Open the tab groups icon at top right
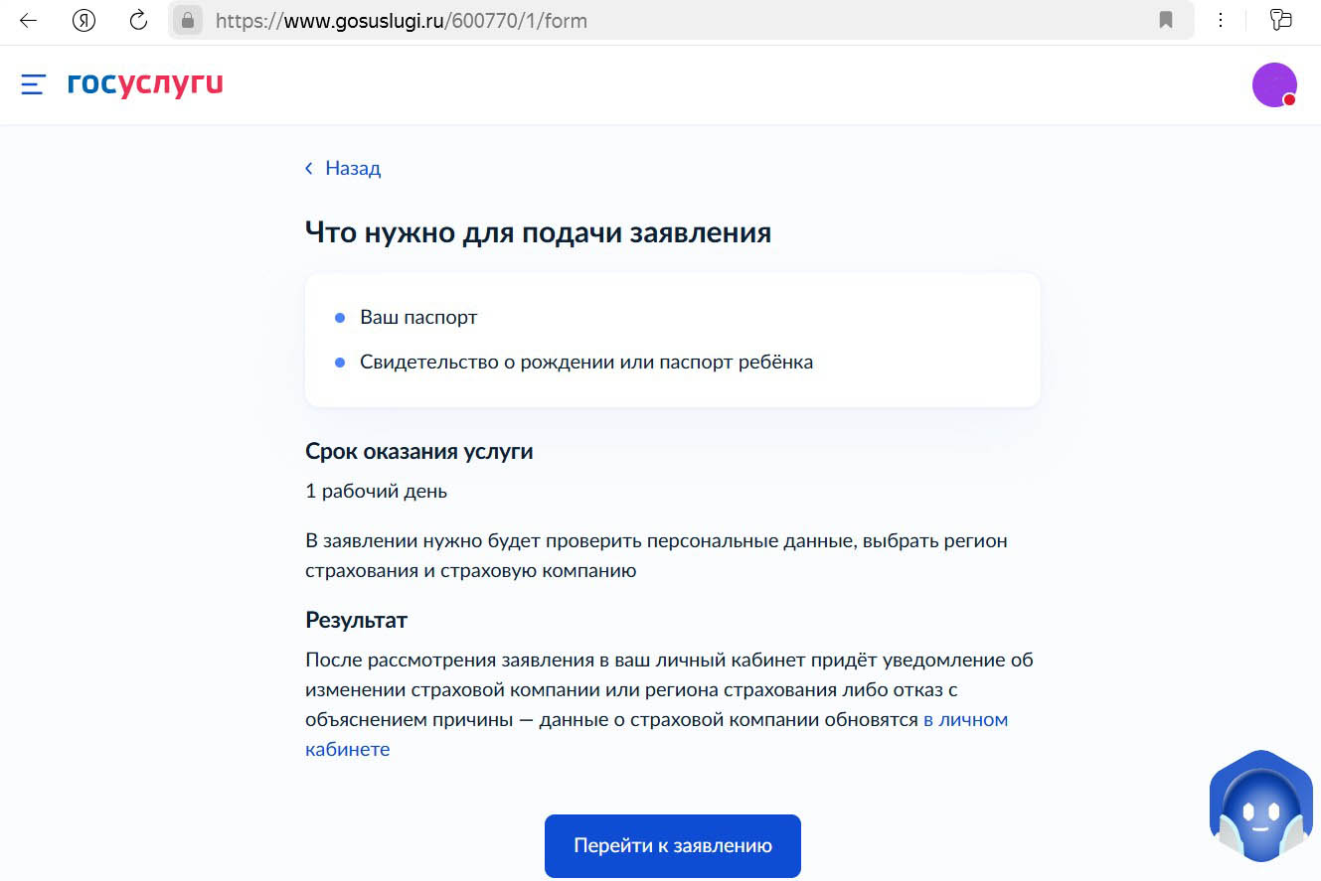This screenshot has height=881, width=1321. pyautogui.click(x=1280, y=20)
